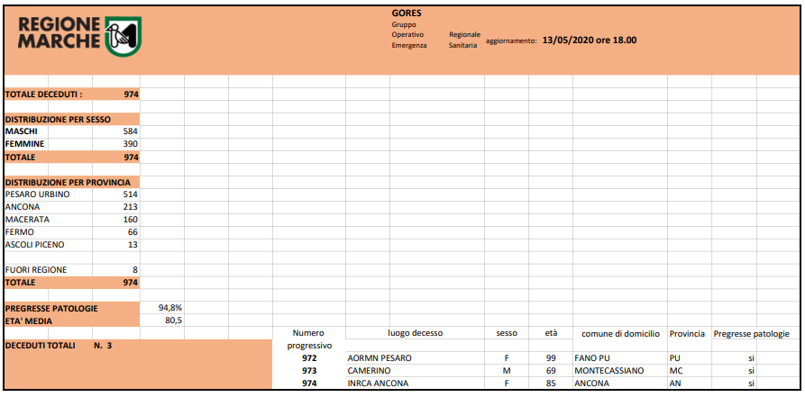
Task: Select the MC province cell
Action: (675, 370)
